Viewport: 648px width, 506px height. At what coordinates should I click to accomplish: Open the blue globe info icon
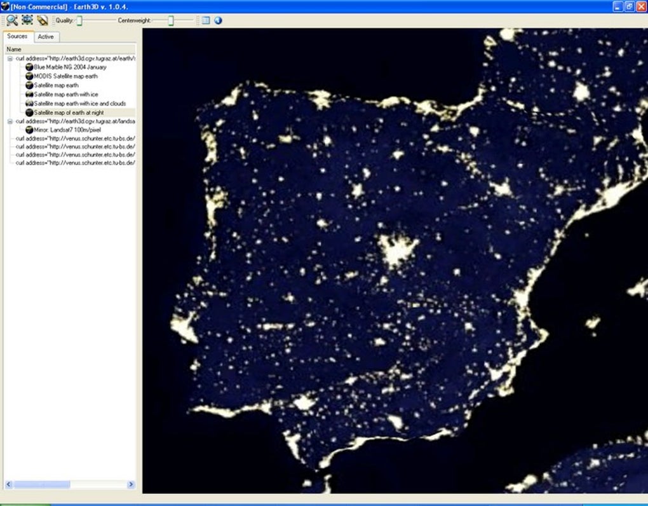click(218, 20)
